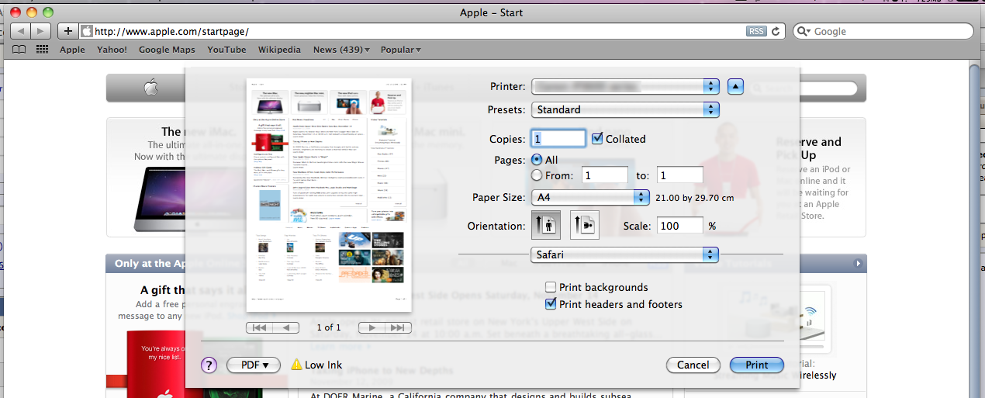985x398 pixels.
Task: Open Wikipedia bookmark
Action: click(279, 50)
